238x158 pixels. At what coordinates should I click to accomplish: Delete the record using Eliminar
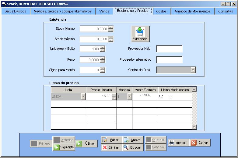(111, 147)
